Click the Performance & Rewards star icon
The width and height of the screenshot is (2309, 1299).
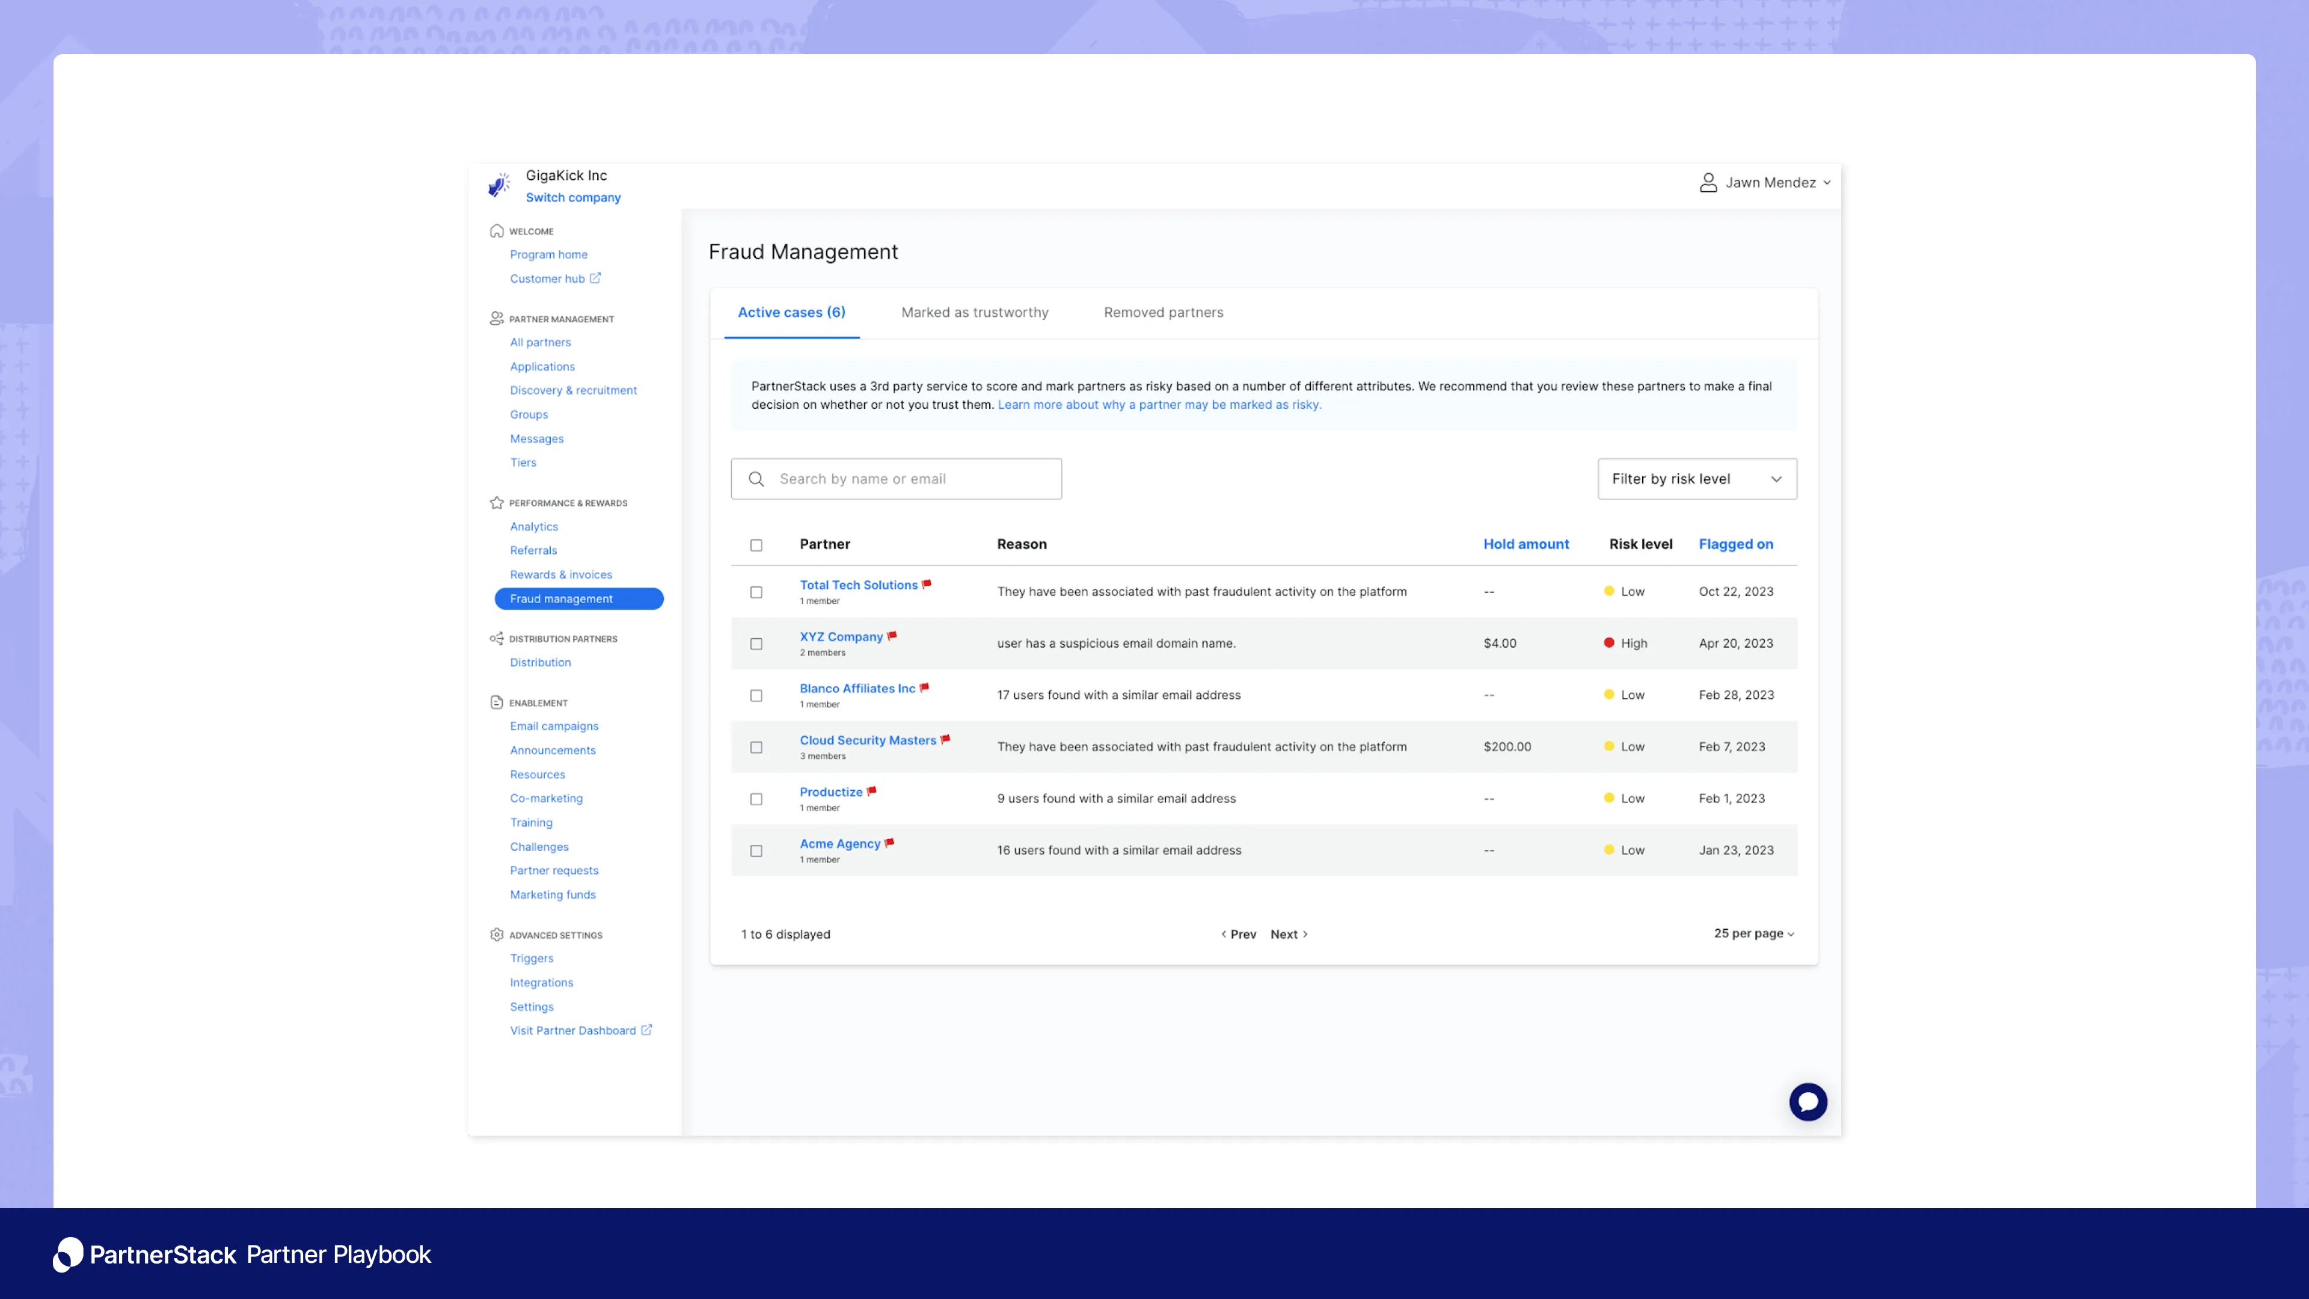[495, 502]
